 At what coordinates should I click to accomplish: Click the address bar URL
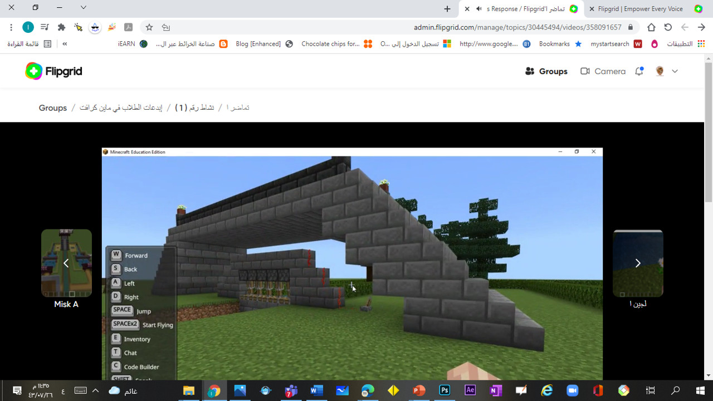tap(517, 27)
